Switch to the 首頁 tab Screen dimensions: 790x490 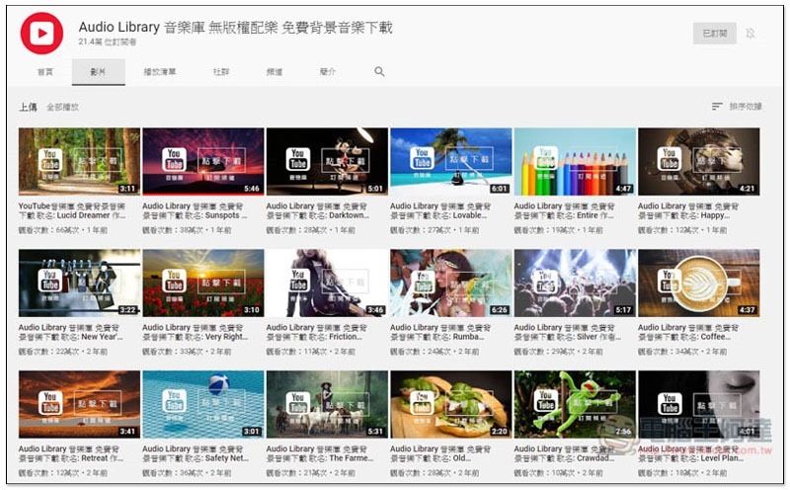pos(45,72)
